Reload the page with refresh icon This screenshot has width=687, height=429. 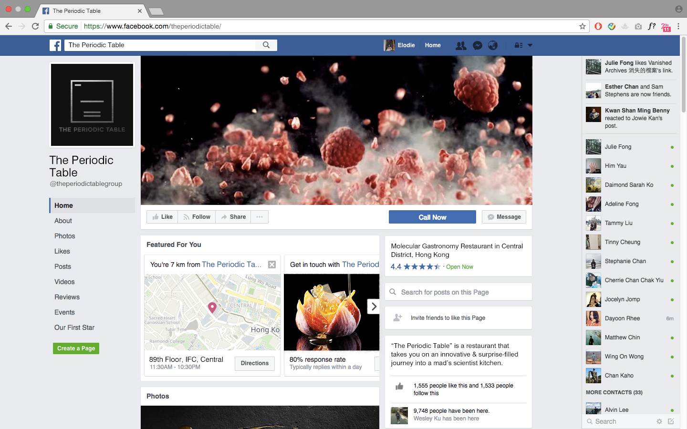pyautogui.click(x=35, y=26)
